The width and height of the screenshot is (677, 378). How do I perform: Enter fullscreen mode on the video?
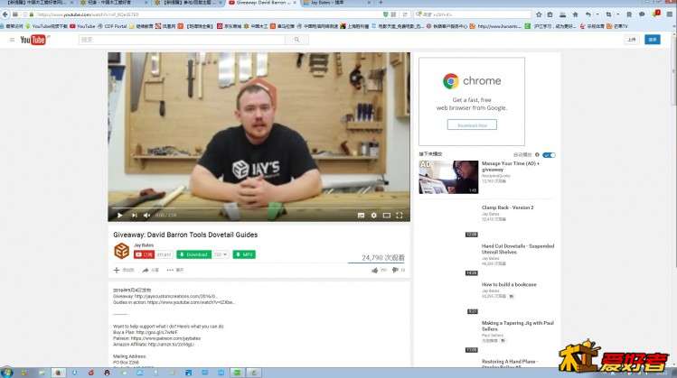click(400, 215)
